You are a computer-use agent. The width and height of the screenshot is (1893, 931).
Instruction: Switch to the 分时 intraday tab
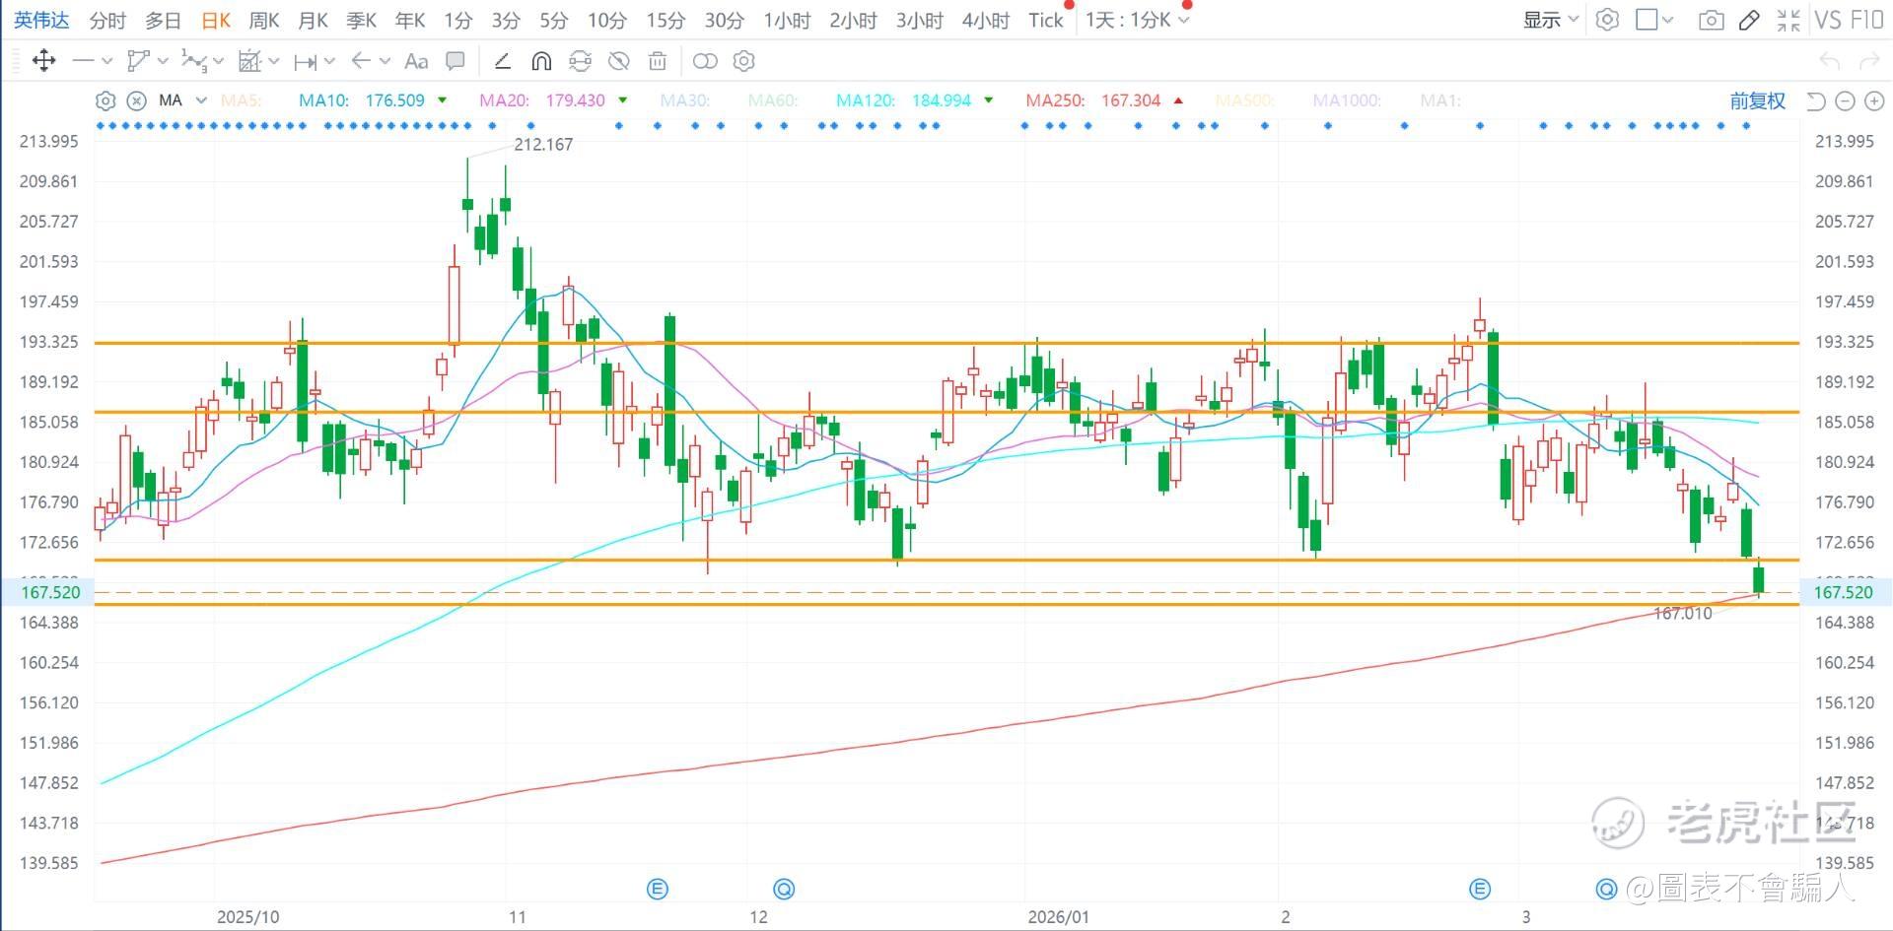point(107,20)
